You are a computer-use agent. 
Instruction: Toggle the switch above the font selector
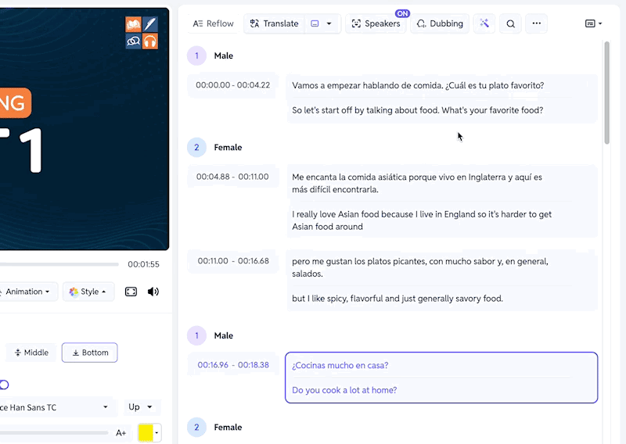(x=4, y=385)
